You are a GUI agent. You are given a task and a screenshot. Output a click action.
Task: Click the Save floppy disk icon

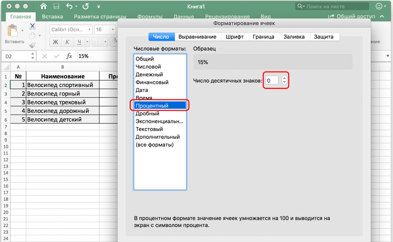[56, 7]
